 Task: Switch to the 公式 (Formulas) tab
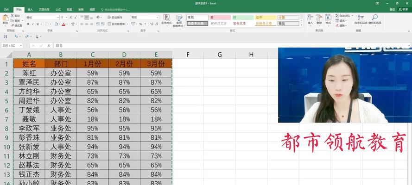coord(58,10)
